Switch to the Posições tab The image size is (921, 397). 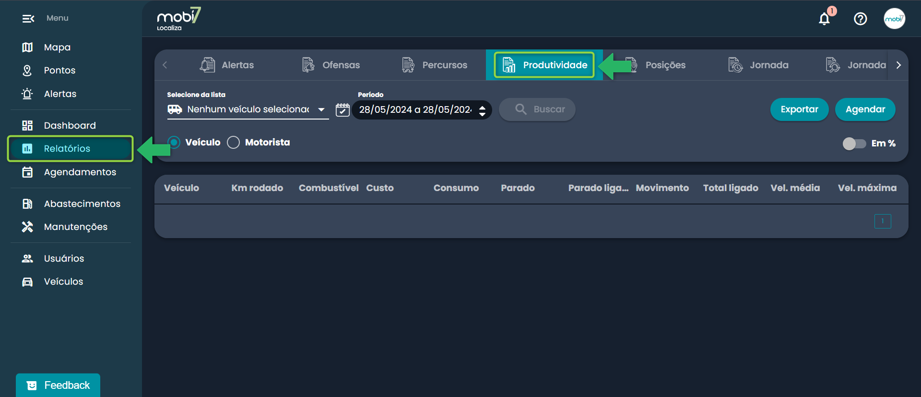(665, 65)
